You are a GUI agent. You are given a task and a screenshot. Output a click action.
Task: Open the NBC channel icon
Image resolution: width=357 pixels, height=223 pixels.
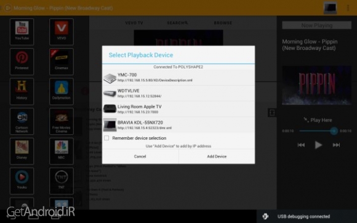coord(62,151)
